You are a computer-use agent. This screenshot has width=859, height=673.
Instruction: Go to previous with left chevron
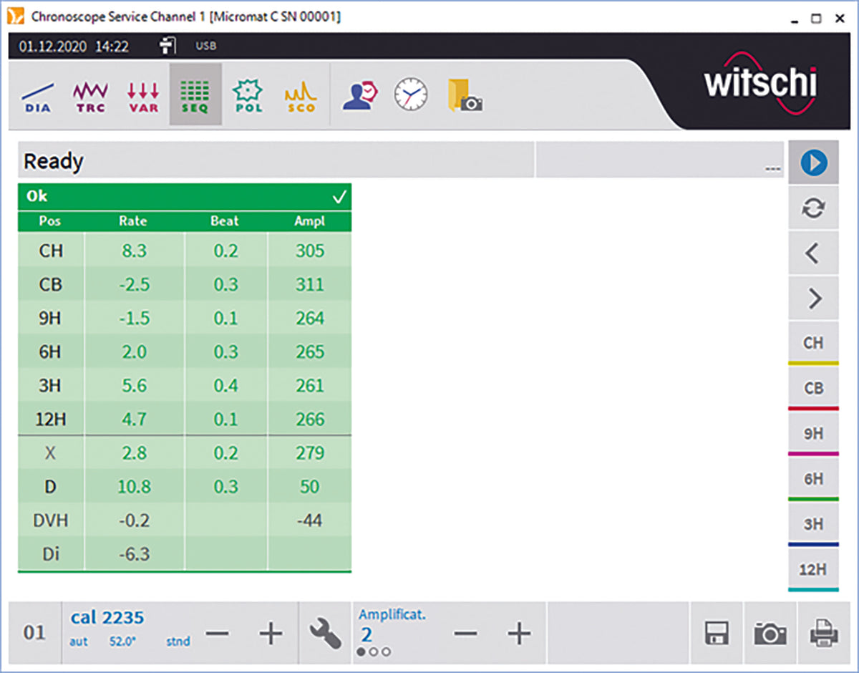click(x=813, y=253)
